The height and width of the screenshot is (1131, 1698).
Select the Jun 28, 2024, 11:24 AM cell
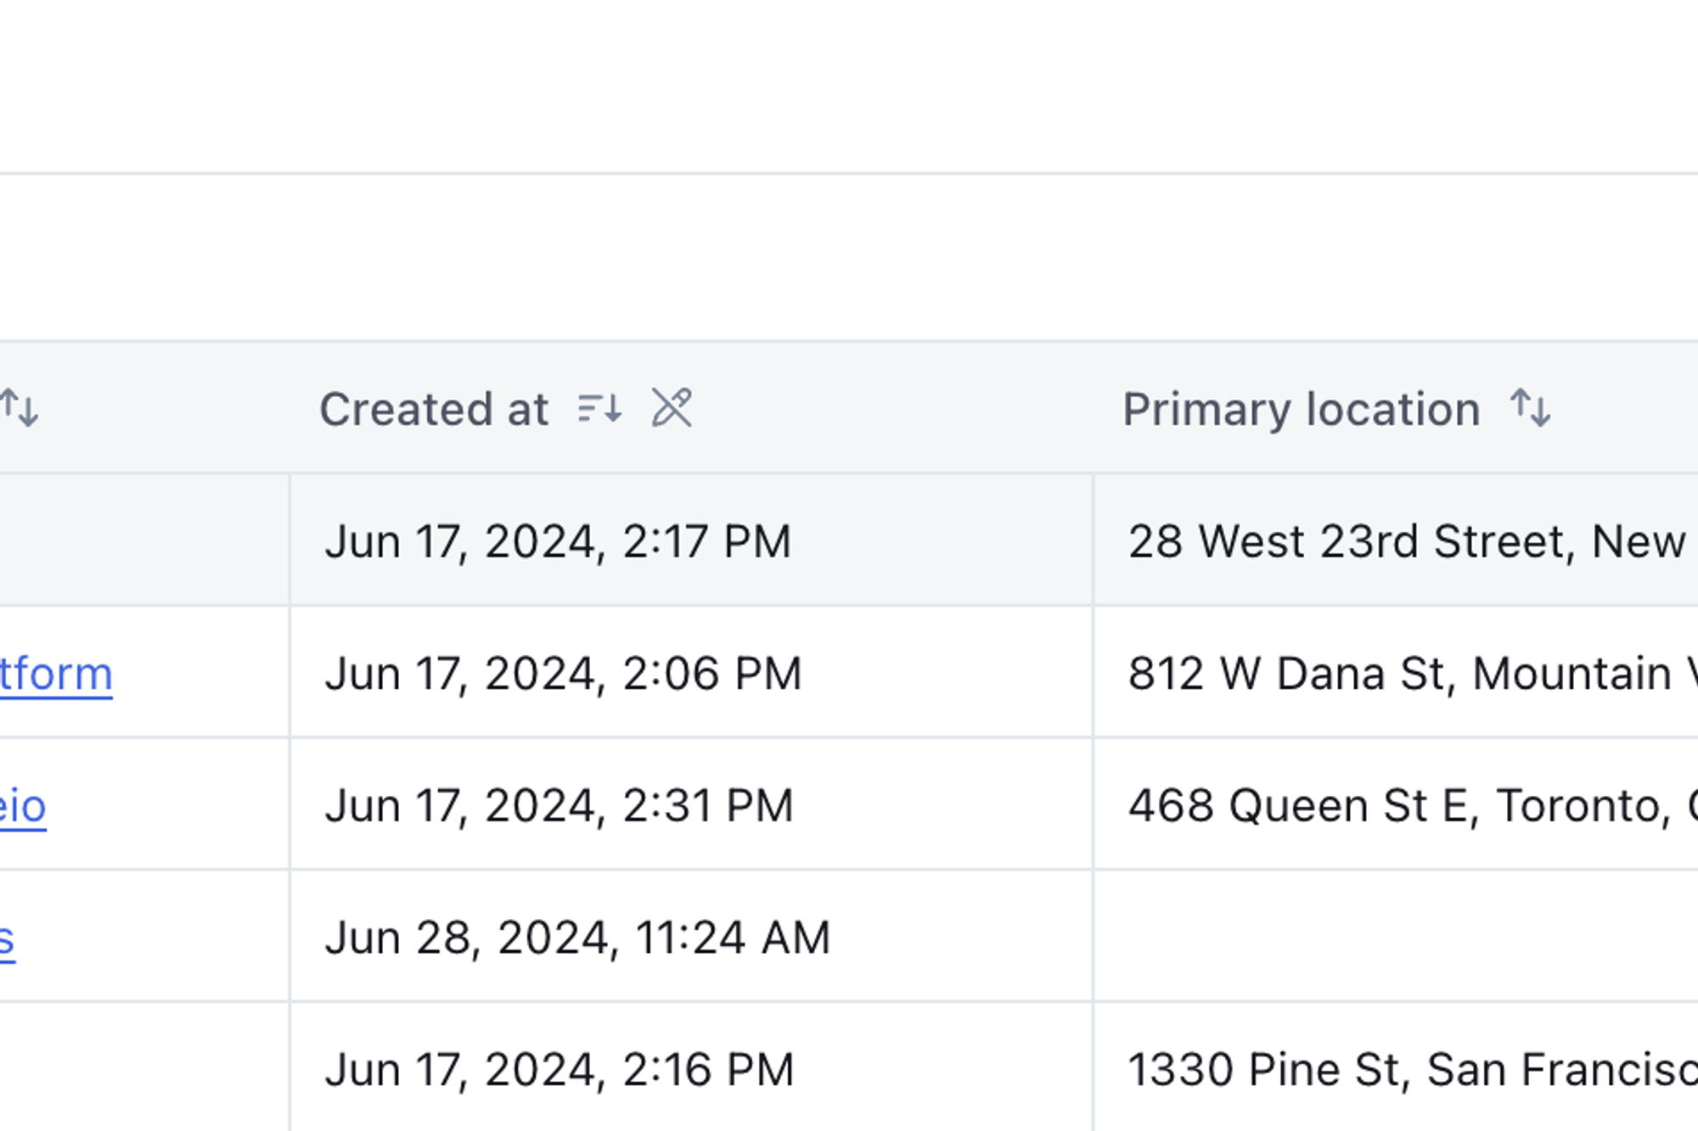[691, 937]
